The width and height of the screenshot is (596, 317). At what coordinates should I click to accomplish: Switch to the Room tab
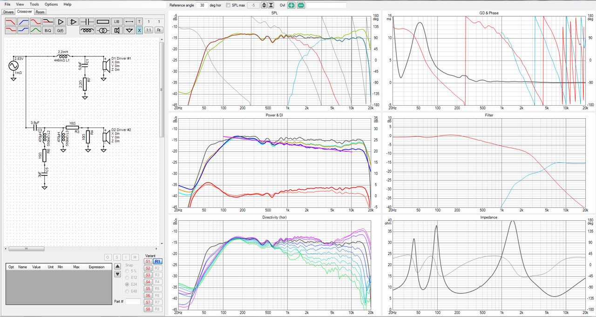click(40, 12)
